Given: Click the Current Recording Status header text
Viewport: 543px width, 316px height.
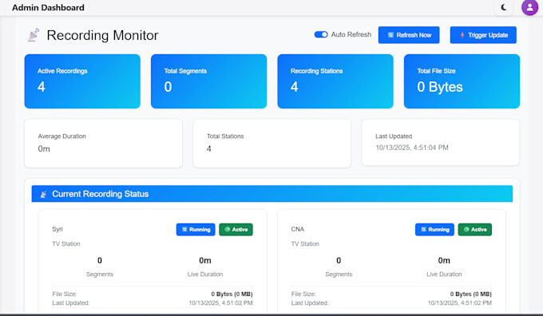Looking at the screenshot, I should click(101, 194).
